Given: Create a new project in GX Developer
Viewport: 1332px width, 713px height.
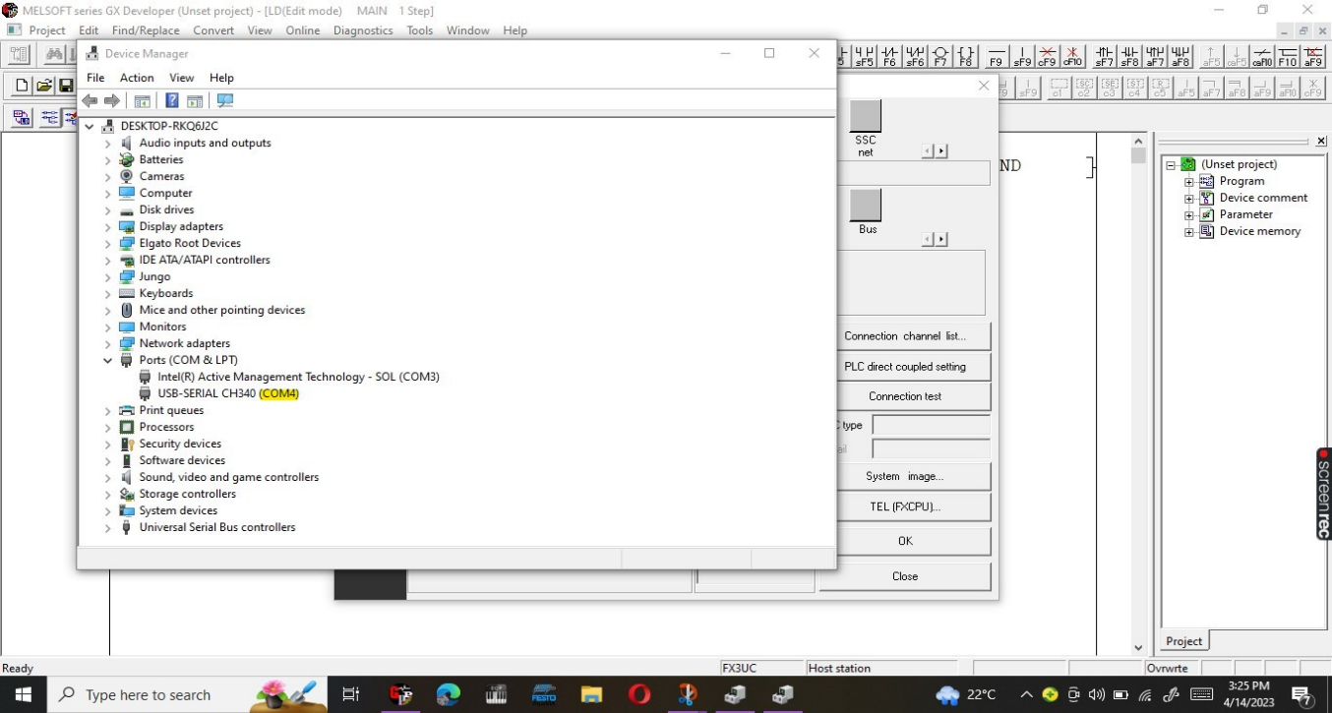Looking at the screenshot, I should point(22,87).
